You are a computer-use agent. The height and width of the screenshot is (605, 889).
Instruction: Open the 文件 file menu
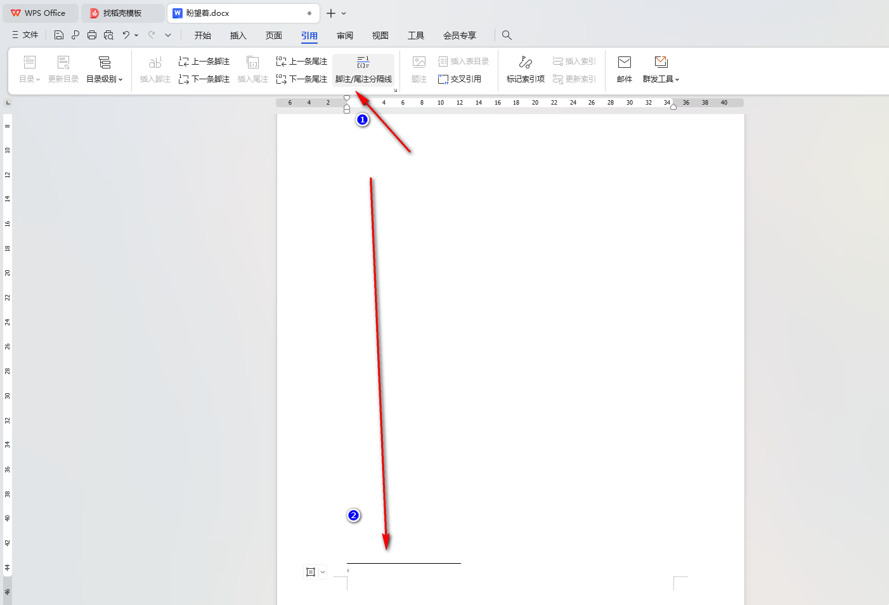pos(25,36)
